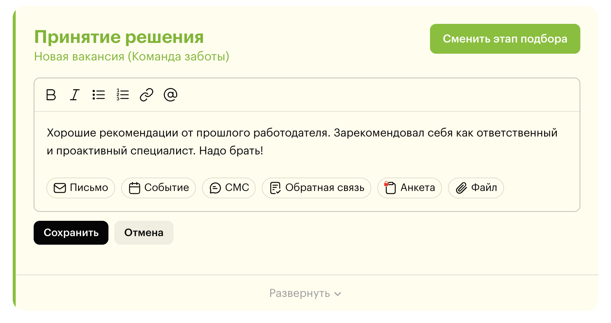Select the Обратная связь label
The height and width of the screenshot is (323, 611).
click(x=325, y=188)
